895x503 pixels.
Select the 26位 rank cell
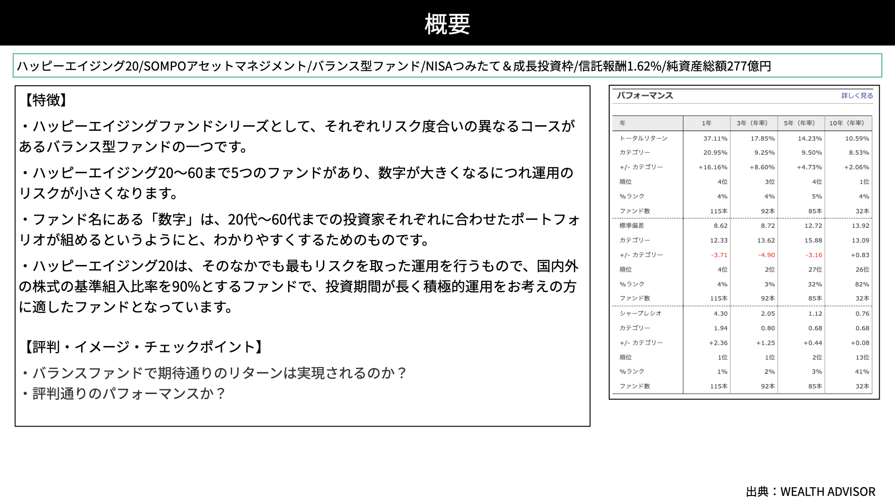862,269
